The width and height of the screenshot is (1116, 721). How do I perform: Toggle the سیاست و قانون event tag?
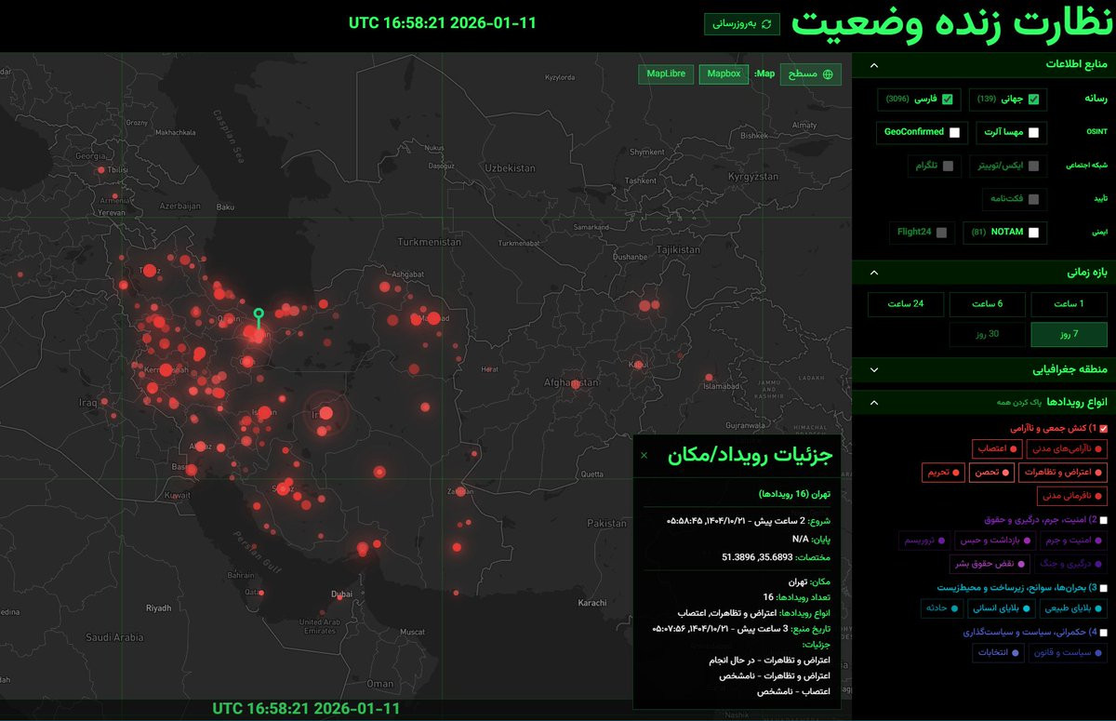tap(1068, 653)
